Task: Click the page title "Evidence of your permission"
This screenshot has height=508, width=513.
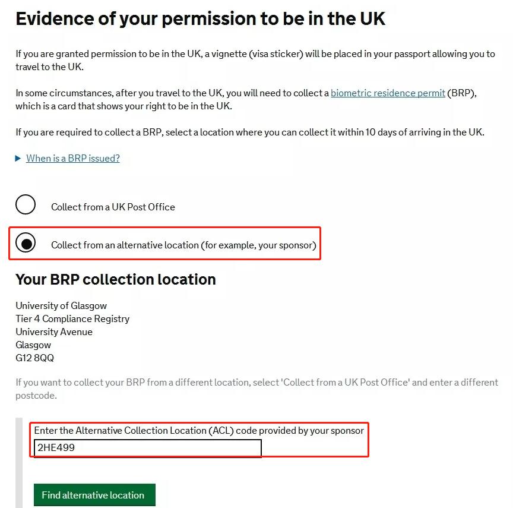Action: click(201, 18)
